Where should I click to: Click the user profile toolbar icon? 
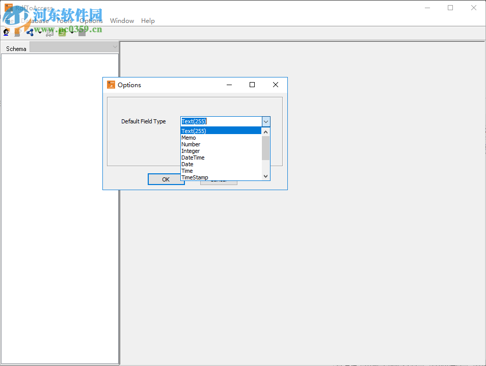[x=6, y=32]
